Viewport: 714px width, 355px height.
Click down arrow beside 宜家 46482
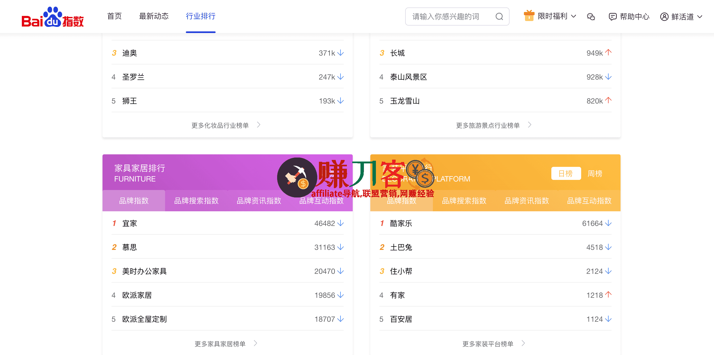point(341,223)
